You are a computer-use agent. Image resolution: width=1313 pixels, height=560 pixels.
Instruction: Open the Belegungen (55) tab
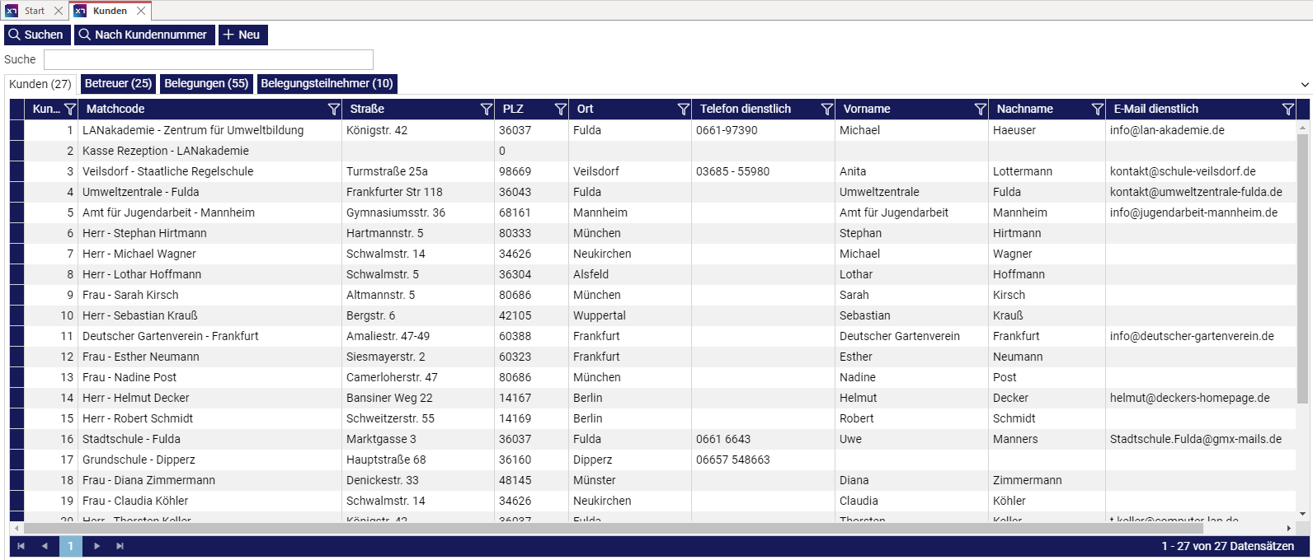coord(206,84)
